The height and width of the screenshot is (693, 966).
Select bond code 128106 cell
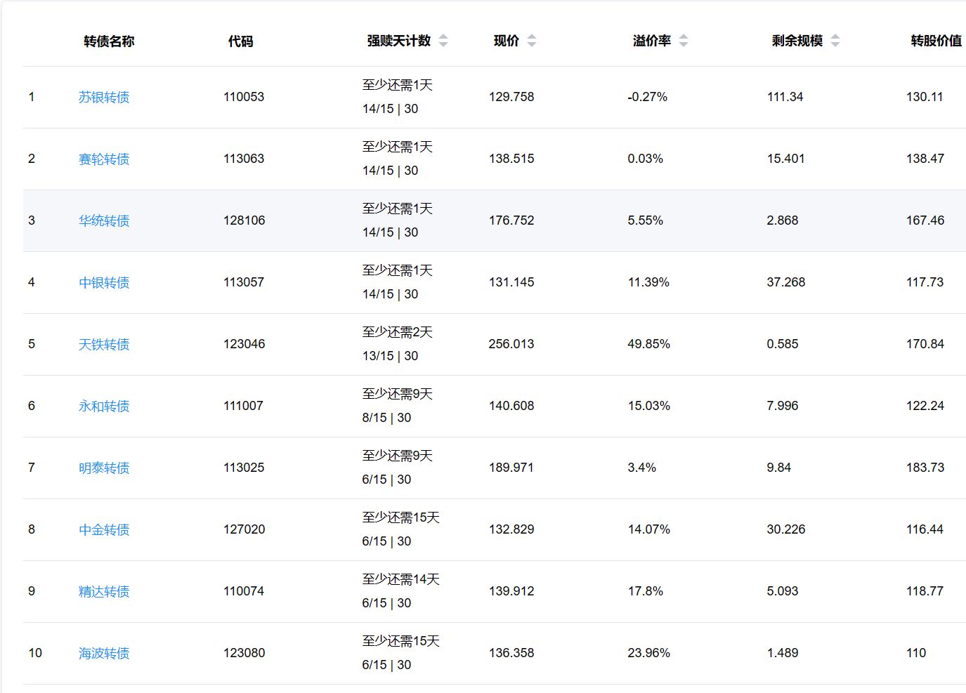point(244,220)
